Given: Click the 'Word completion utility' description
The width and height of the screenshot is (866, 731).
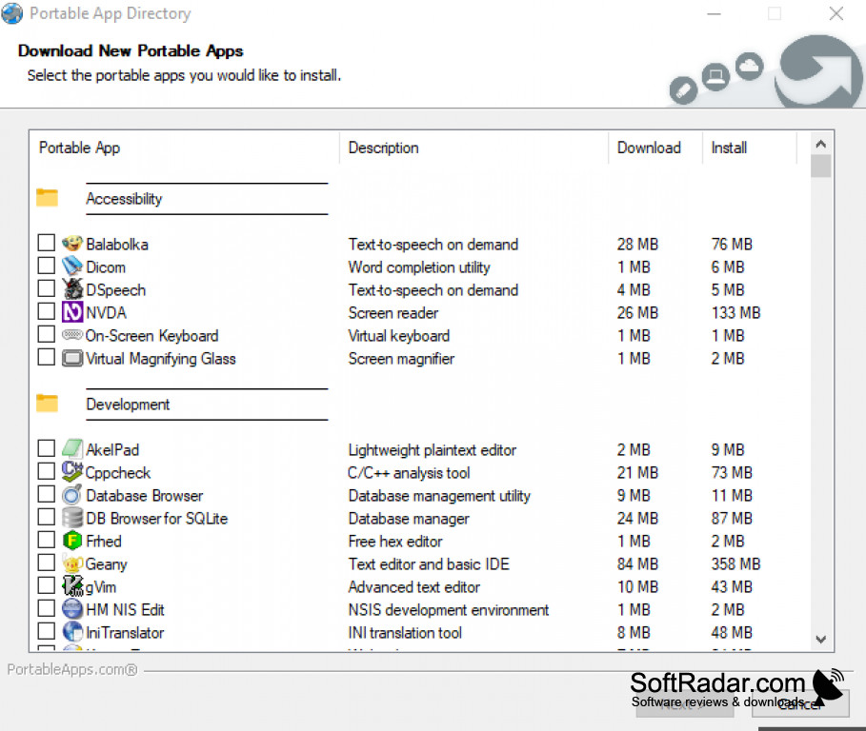Looking at the screenshot, I should point(419,267).
